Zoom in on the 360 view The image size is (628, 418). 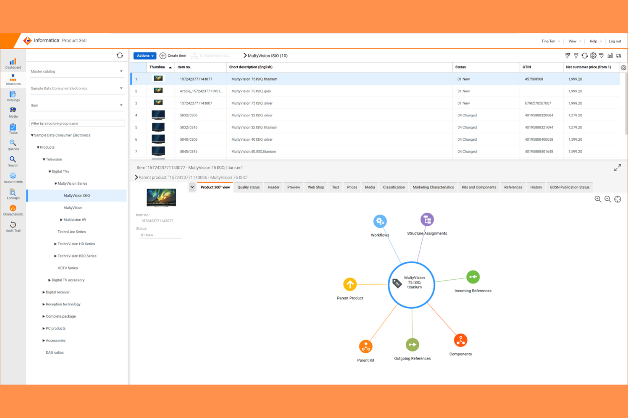click(x=598, y=199)
